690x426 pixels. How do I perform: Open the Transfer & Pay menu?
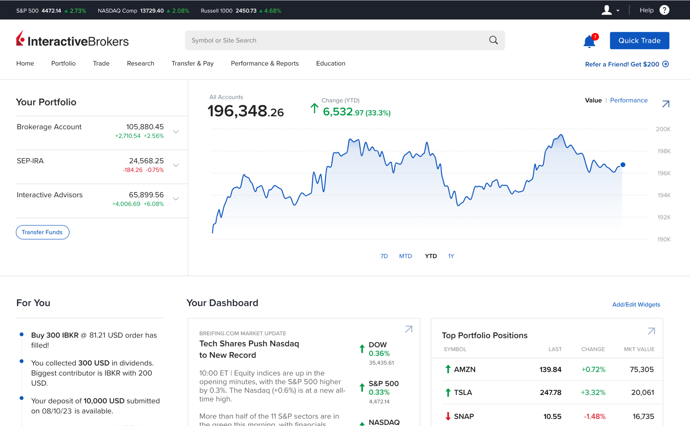pos(192,63)
